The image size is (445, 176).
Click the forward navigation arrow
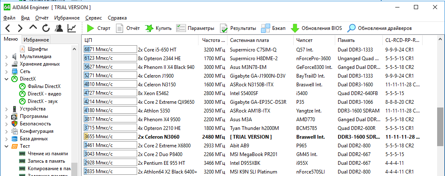point(20,28)
